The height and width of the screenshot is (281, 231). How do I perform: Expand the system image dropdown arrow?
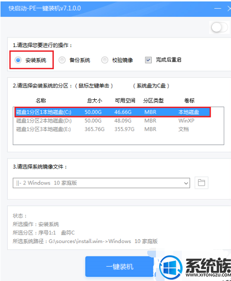(186, 183)
